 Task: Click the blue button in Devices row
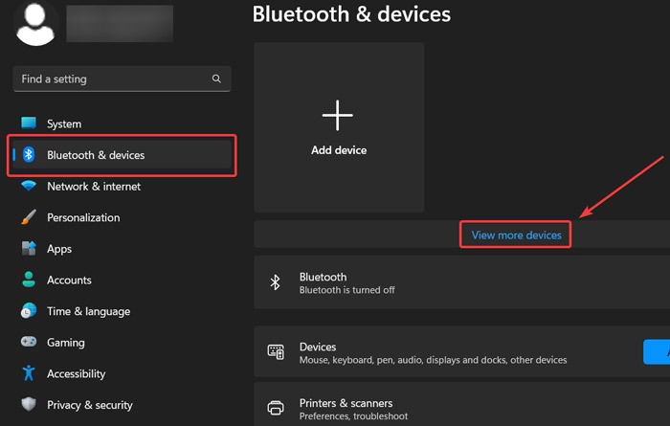[x=657, y=352]
